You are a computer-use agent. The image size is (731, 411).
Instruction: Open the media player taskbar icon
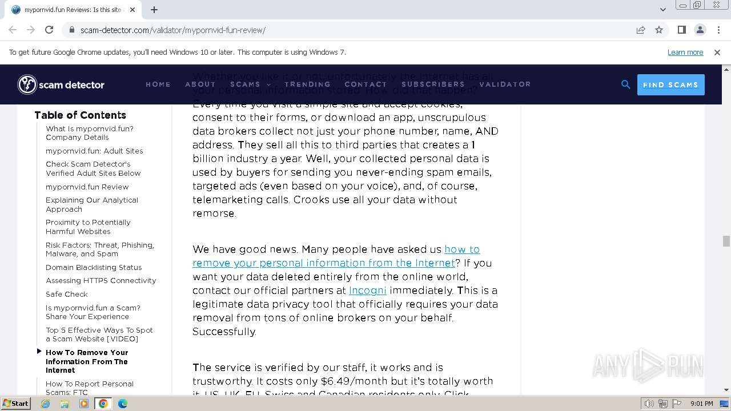click(84, 404)
